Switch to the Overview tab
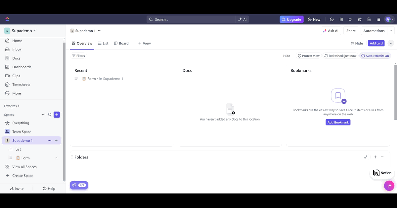The image size is (397, 208). click(x=82, y=43)
